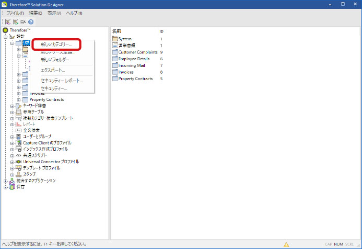The image size is (362, 249).
Task: Choose 新しいカテゴリー from the context menu
Action: pos(56,44)
